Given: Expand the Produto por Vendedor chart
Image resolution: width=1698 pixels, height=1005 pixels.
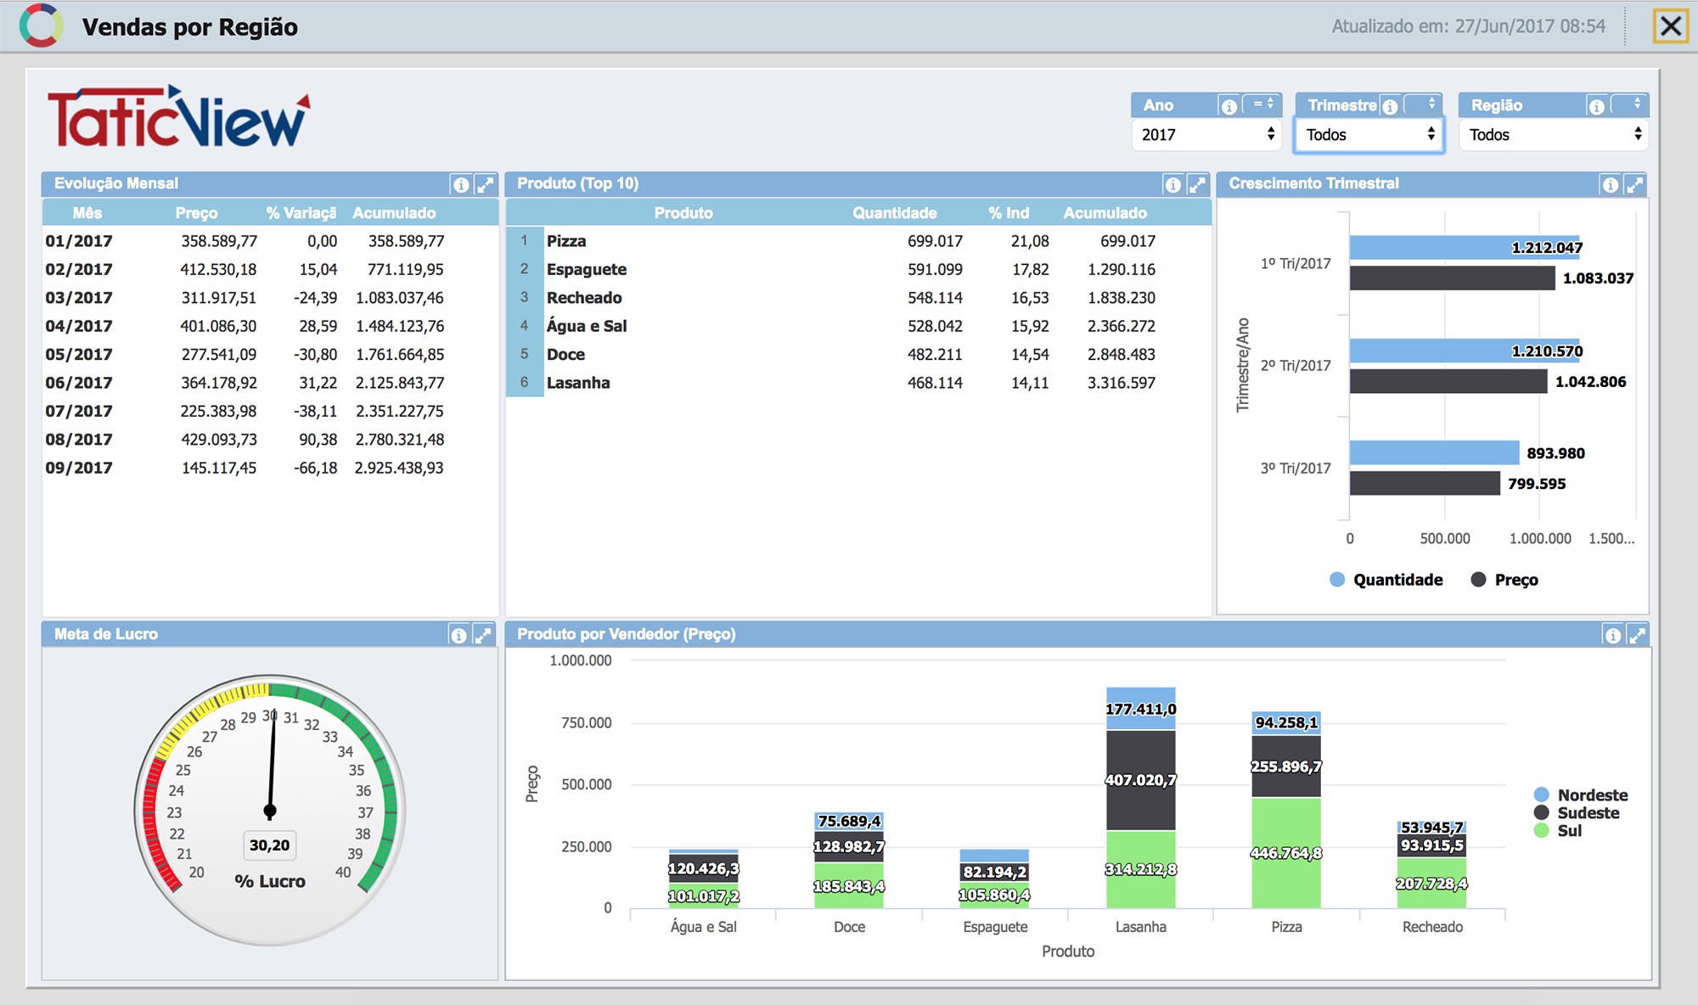Looking at the screenshot, I should pyautogui.click(x=1637, y=635).
